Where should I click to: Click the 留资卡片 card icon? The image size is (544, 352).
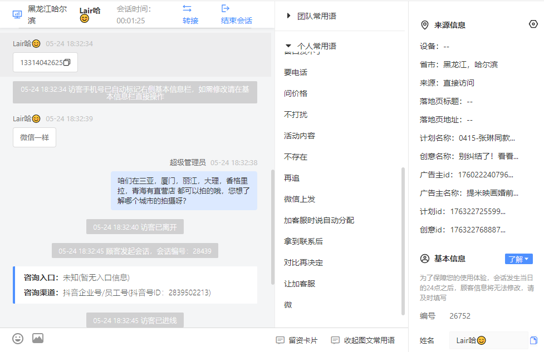tap(280, 340)
